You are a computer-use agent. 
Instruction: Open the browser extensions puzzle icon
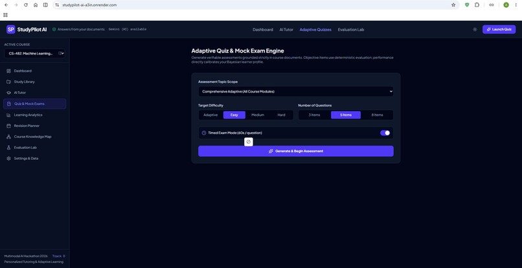pos(477,5)
